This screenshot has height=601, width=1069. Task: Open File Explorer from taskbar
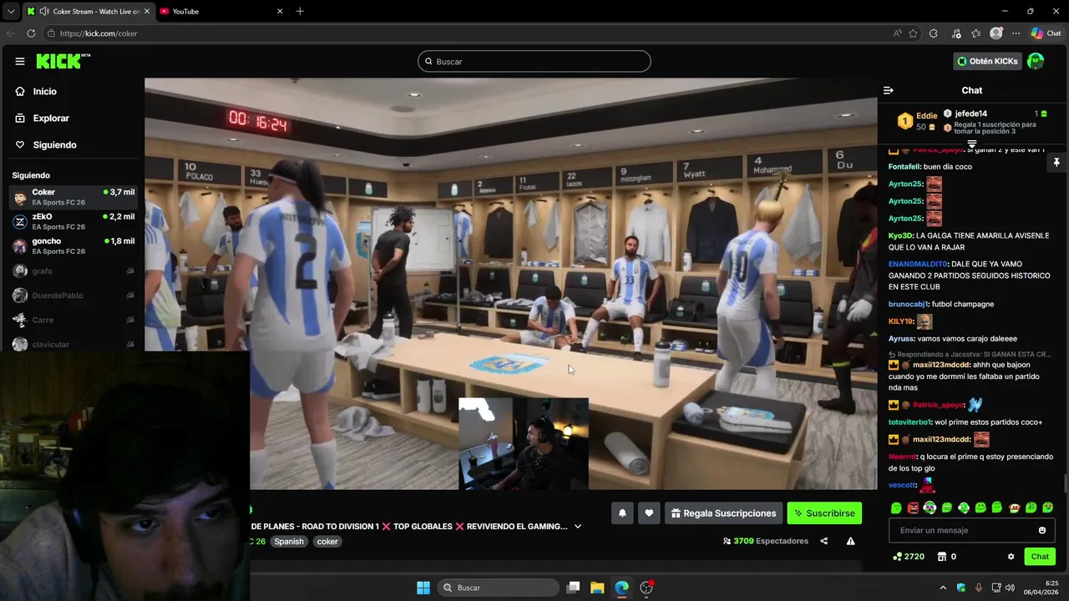click(x=597, y=588)
